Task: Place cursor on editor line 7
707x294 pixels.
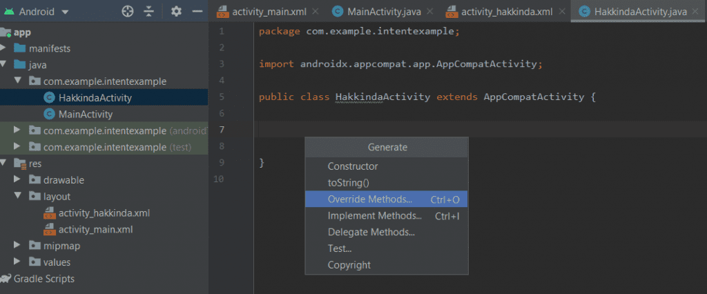Action: point(414,130)
